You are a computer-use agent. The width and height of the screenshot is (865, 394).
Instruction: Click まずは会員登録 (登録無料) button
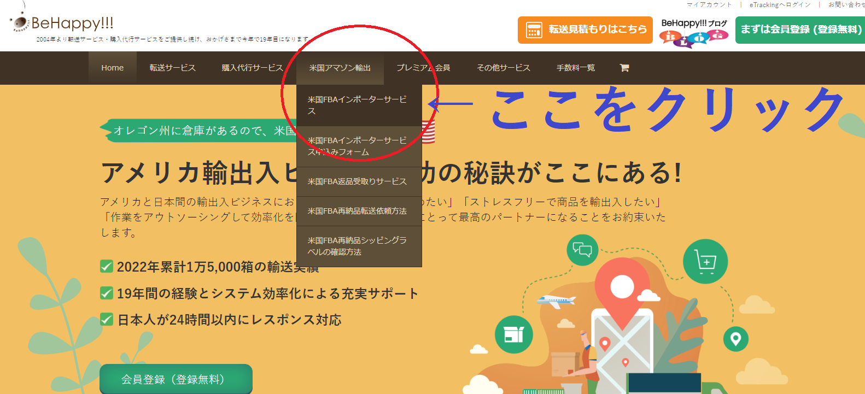tap(800, 30)
